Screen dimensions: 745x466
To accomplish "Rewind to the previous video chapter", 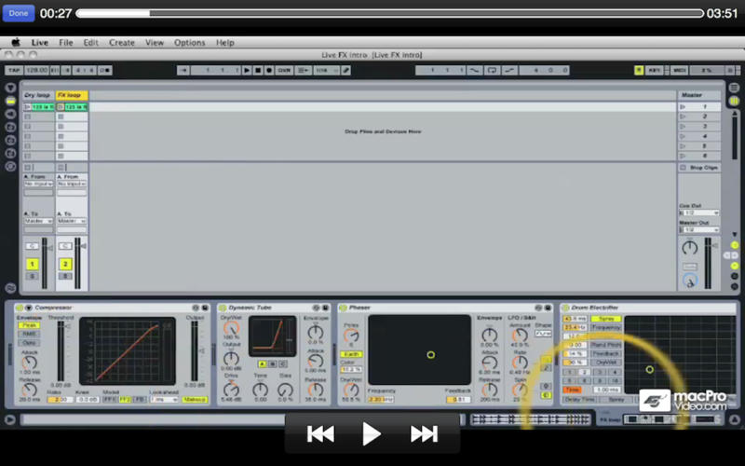I will (320, 433).
